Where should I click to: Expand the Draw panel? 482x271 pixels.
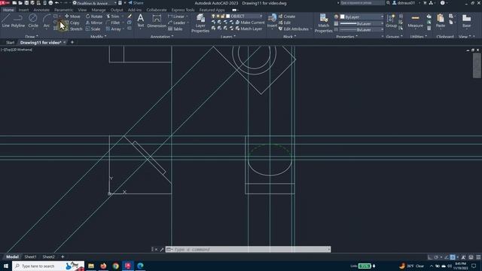(x=32, y=37)
